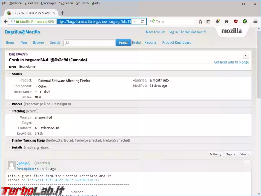Screen dimensions: 261x196
Task: Expand the Product field arrow
Action: [x=36, y=81]
